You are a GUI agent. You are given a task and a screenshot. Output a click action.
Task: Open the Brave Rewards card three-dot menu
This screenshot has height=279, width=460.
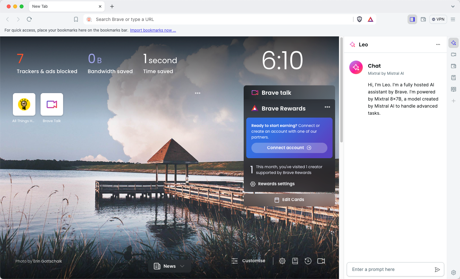[327, 107]
